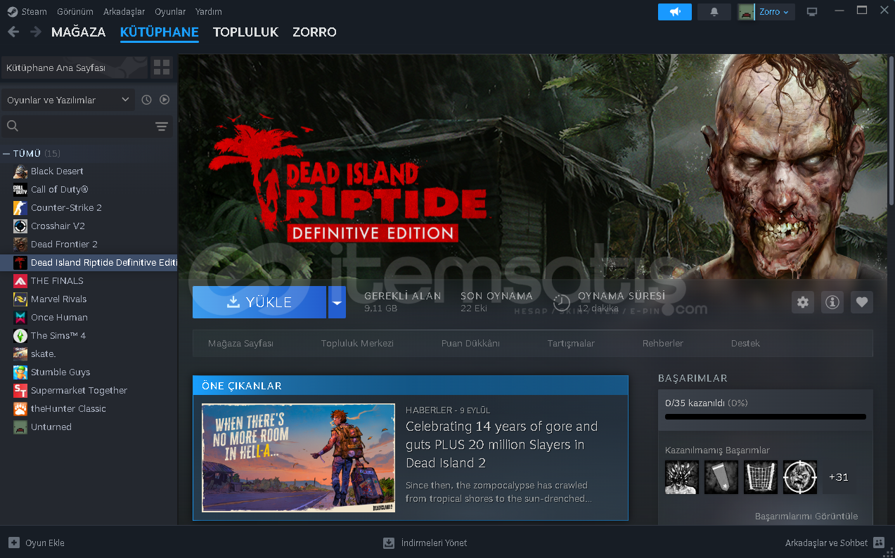Open Kütüphane Ana Sayfası home button
The image size is (895, 558).
pos(75,67)
